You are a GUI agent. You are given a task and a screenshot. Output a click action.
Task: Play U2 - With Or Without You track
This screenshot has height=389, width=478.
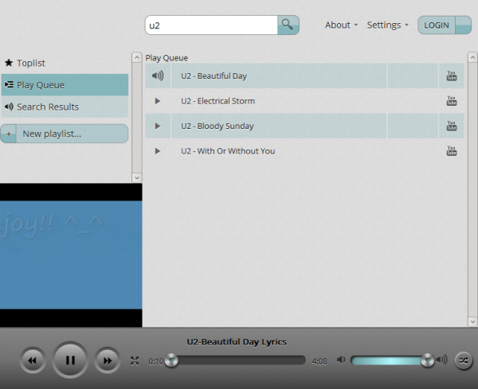click(157, 151)
